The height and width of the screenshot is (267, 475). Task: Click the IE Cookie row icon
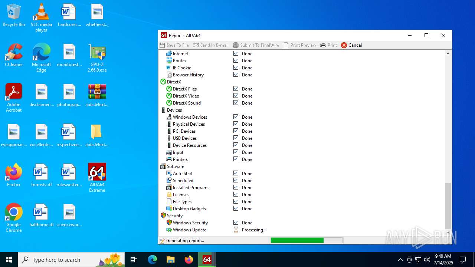pos(169,68)
